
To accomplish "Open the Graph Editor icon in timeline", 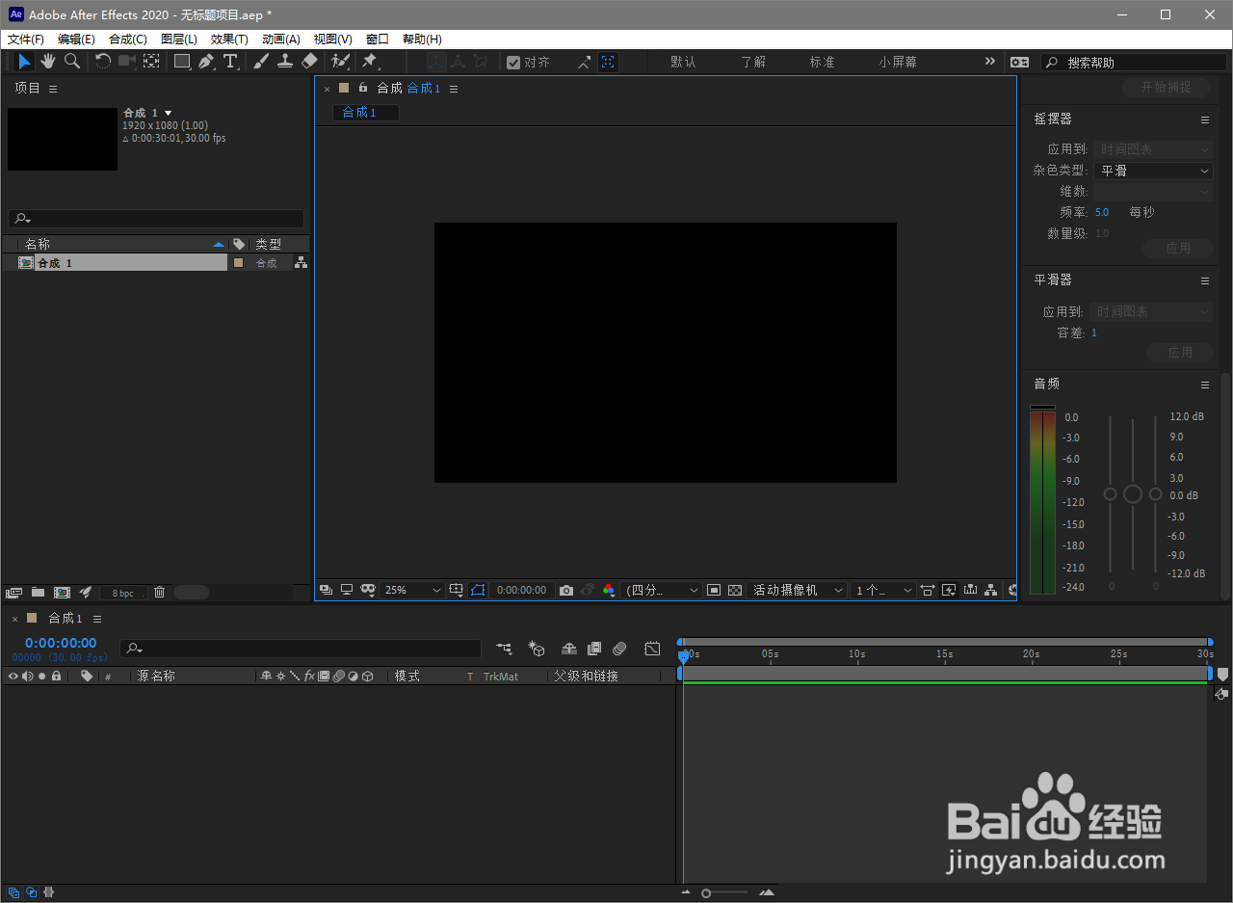I will (x=652, y=650).
